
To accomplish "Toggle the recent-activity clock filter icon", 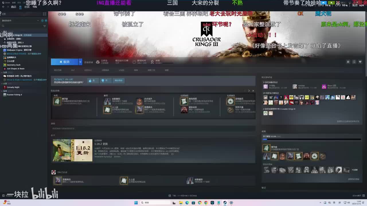I will pyautogui.click(x=42, y=21).
